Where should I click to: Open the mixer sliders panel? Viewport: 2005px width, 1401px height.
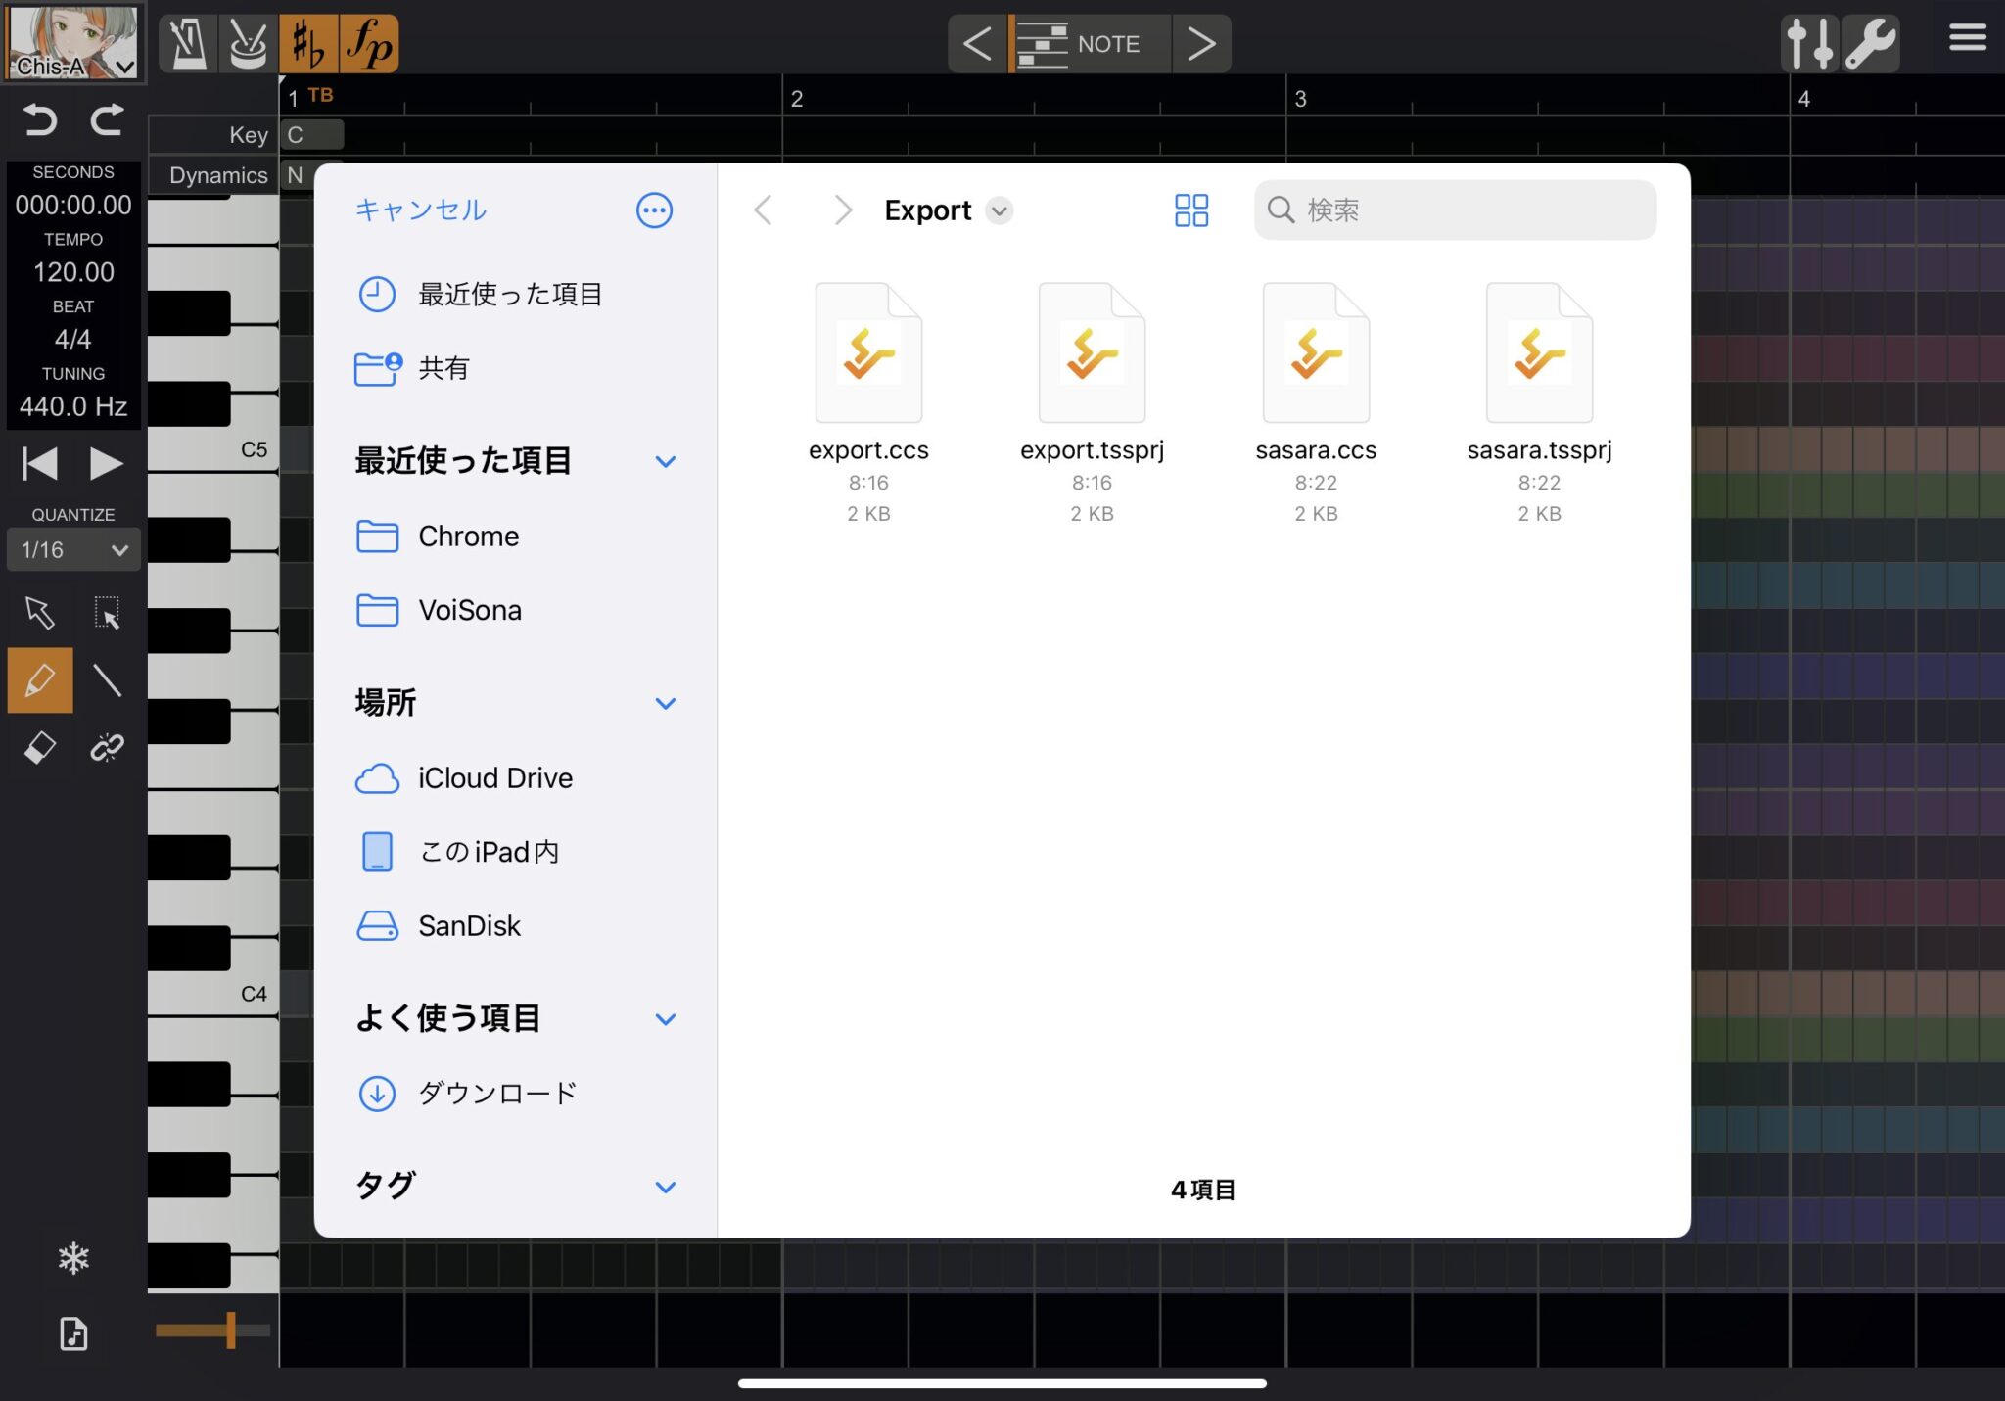1810,43
